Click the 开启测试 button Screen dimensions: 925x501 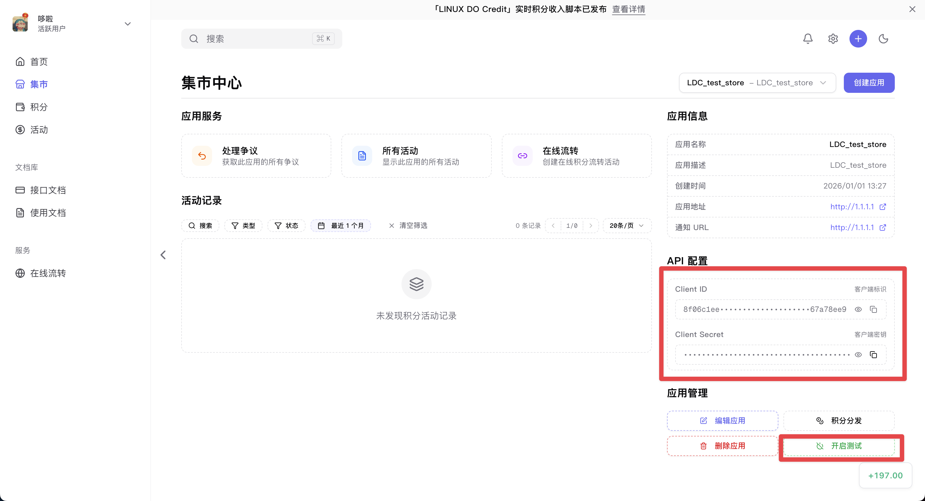[838, 446]
